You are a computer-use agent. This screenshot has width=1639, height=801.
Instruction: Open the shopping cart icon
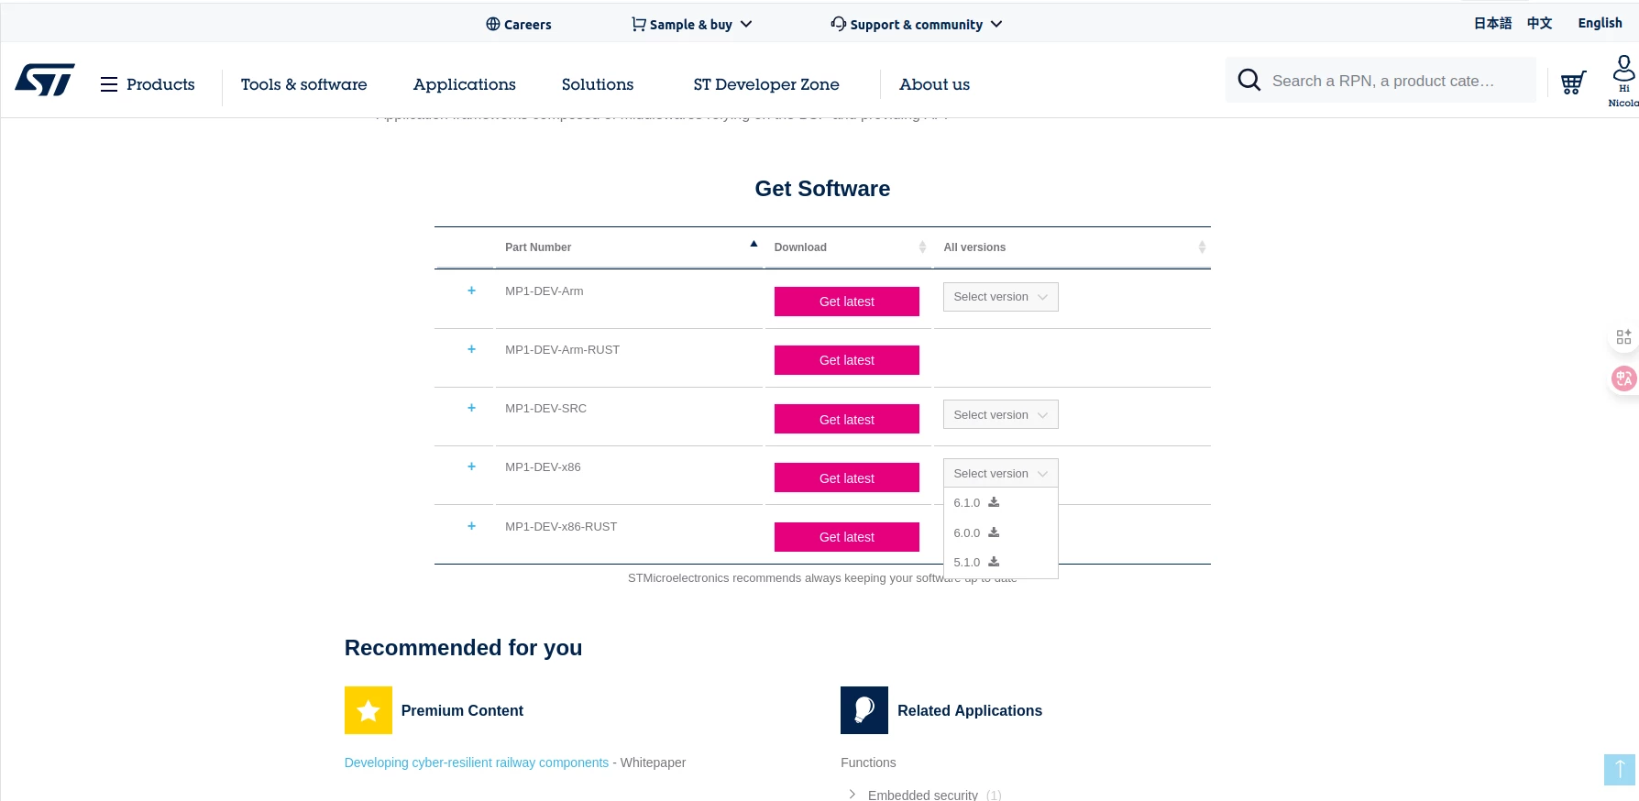pos(1573,82)
